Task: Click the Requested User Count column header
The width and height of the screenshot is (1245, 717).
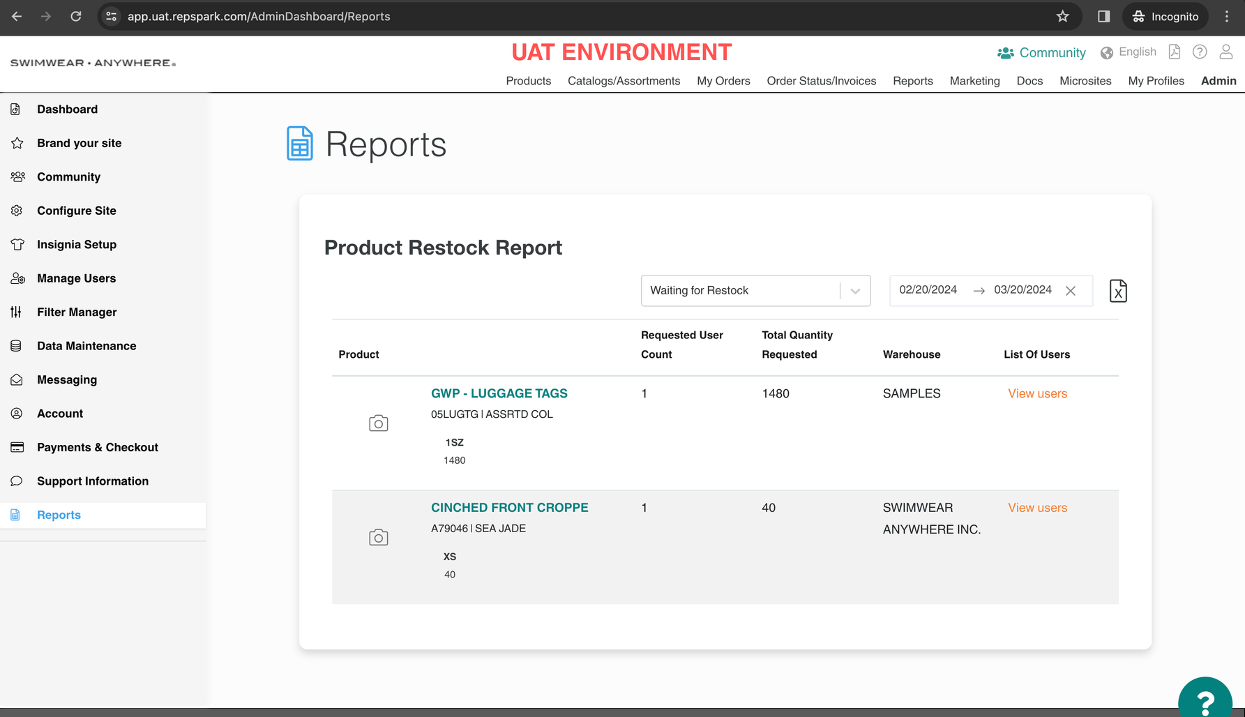Action: click(681, 345)
